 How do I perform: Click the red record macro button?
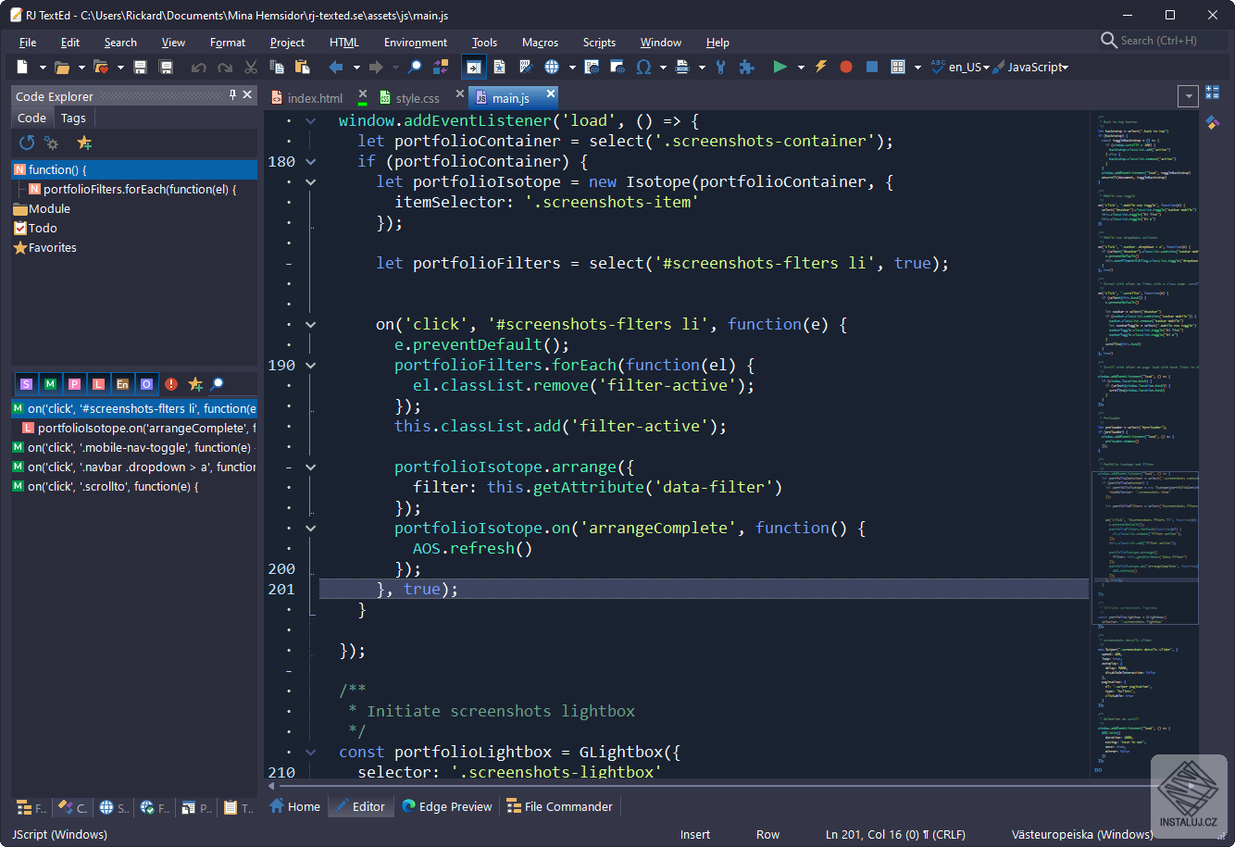845,68
